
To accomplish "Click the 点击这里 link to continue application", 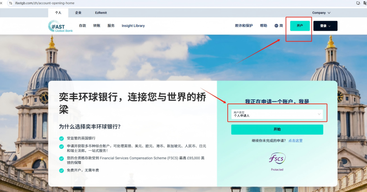I will pyautogui.click(x=295, y=141).
